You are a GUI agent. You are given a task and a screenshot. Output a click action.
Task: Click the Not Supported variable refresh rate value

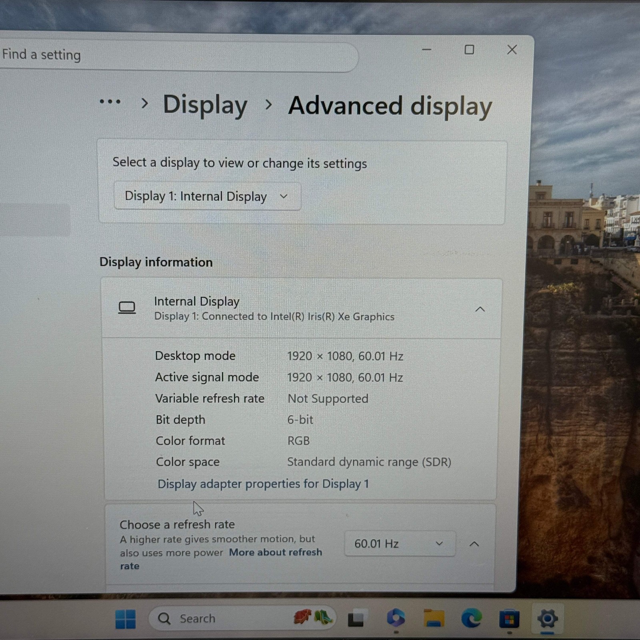coord(328,398)
